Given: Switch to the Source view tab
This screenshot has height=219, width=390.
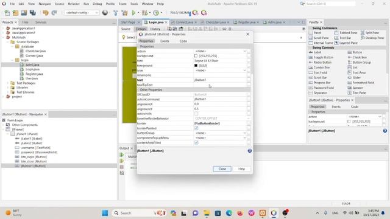Looking at the screenshot, I should coord(126,29).
